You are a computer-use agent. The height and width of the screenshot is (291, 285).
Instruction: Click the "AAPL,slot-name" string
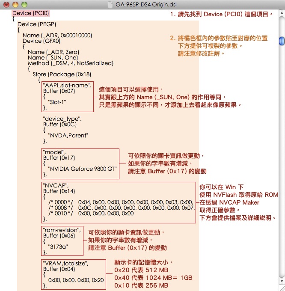(x=67, y=85)
